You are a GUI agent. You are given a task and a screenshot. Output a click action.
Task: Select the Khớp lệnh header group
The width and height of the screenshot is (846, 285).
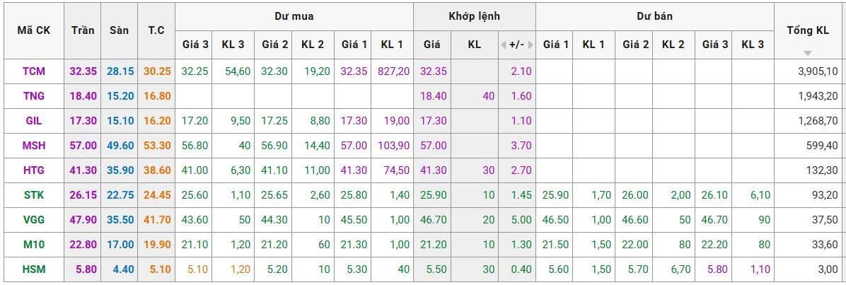tap(474, 16)
